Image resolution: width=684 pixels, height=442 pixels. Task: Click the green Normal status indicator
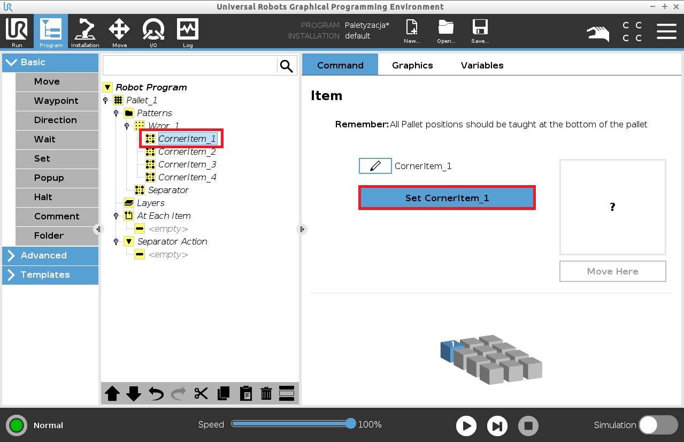coord(17,425)
